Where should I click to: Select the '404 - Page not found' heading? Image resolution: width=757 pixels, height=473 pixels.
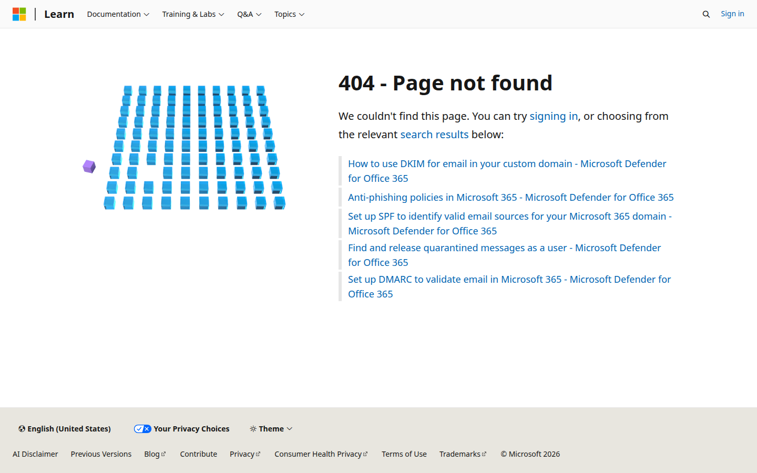[445, 83]
